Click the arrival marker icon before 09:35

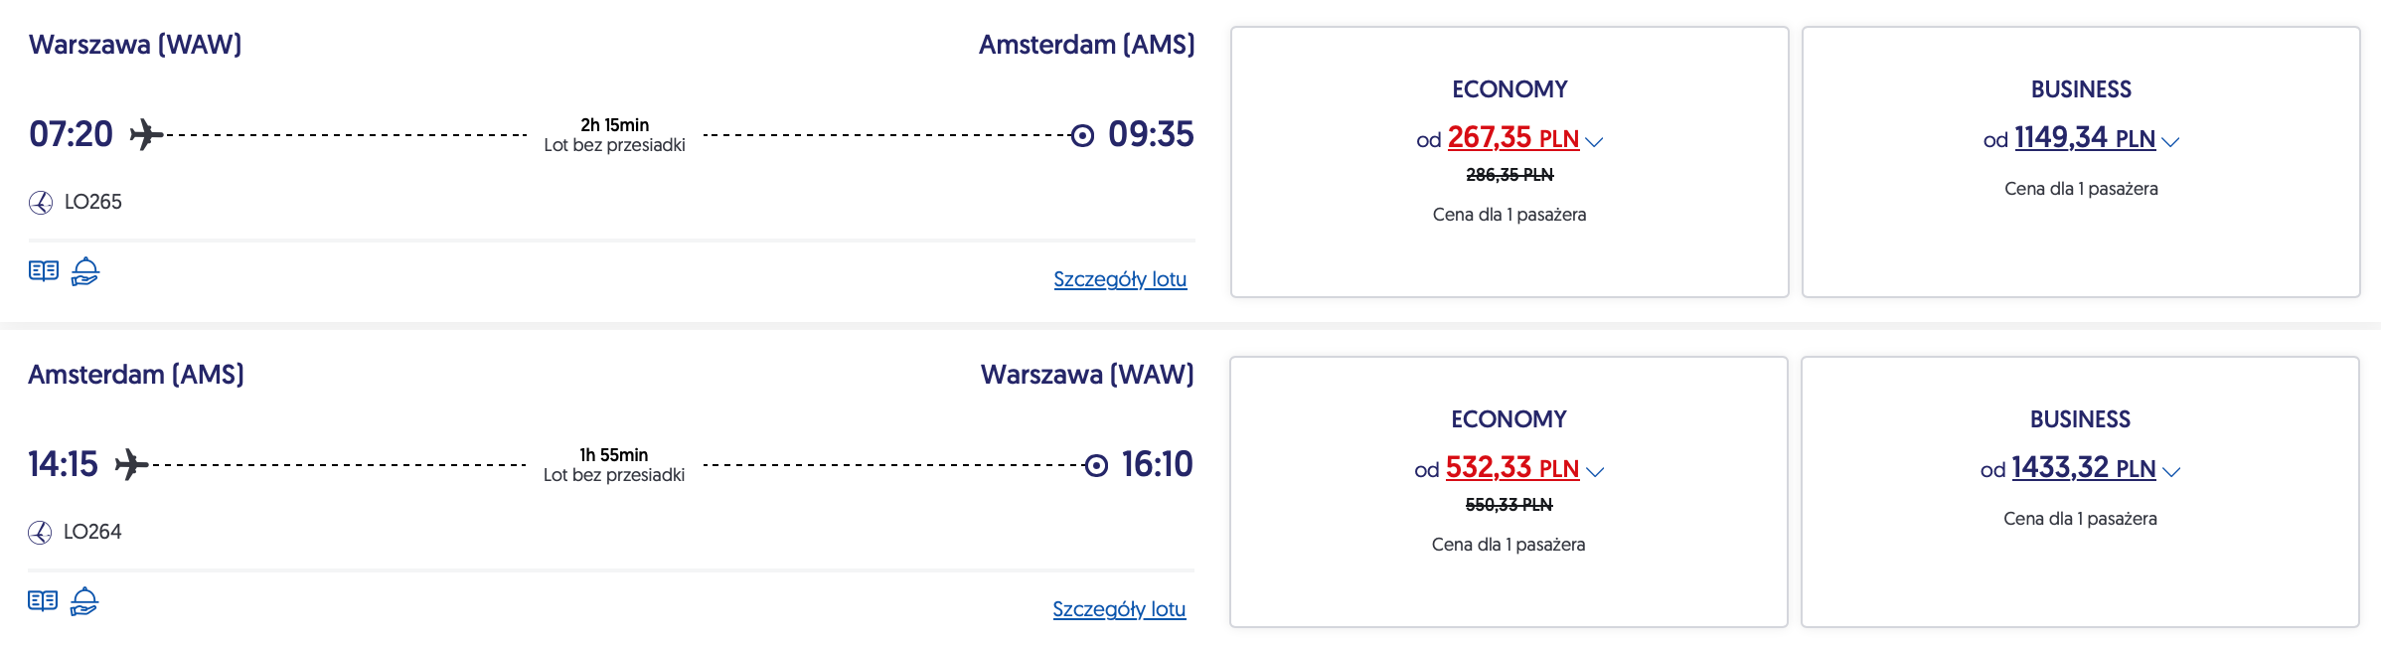point(1082,135)
